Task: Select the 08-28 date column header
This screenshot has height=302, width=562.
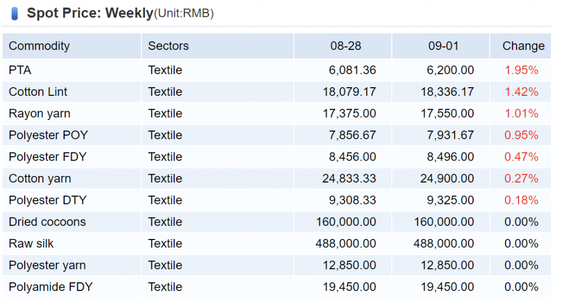Action: [346, 46]
